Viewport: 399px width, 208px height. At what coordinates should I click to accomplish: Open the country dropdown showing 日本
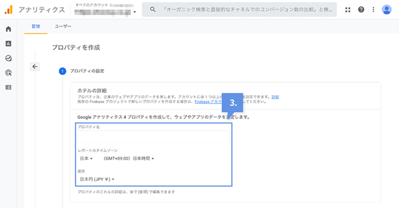tap(86, 159)
